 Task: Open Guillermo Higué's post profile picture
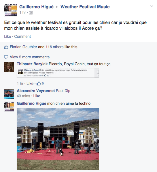click(10, 10)
